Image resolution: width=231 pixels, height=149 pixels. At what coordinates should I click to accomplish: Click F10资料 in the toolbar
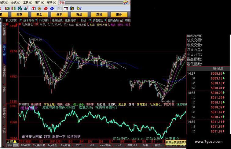click(x=44, y=20)
